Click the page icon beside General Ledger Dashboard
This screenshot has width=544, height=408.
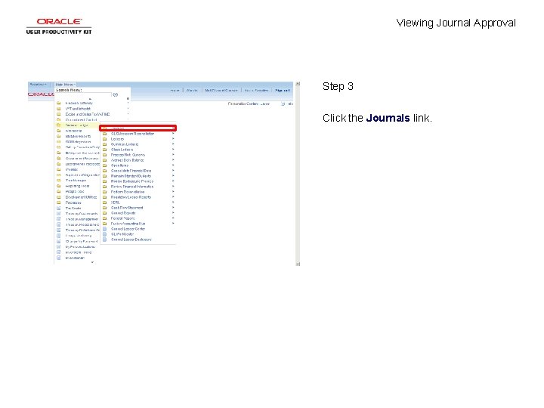pyautogui.click(x=104, y=240)
